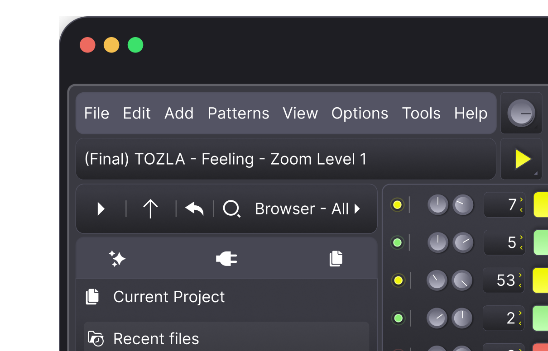This screenshot has height=351, width=548.
Task: Select the documents icon browser tab
Action: (336, 259)
